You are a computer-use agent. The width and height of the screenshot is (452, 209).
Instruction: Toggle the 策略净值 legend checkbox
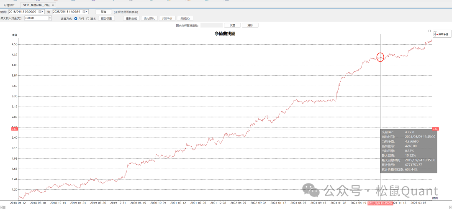point(435,34)
